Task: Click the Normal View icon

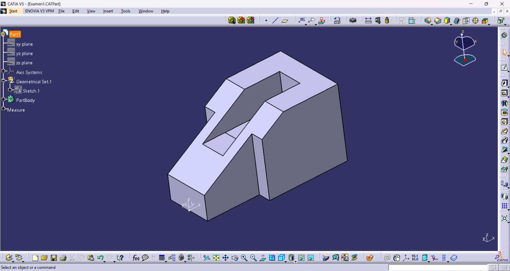Action: tap(263, 258)
